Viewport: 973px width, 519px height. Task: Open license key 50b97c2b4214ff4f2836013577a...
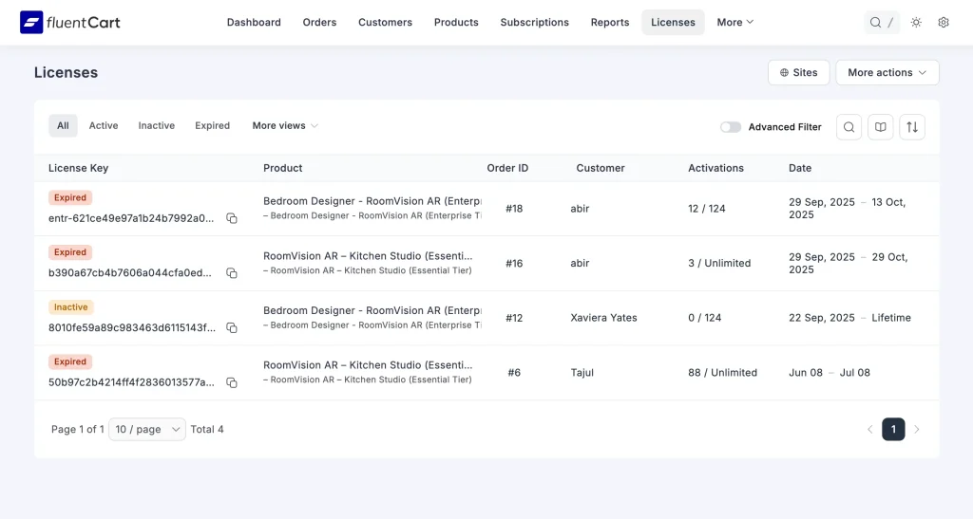pyautogui.click(x=131, y=382)
